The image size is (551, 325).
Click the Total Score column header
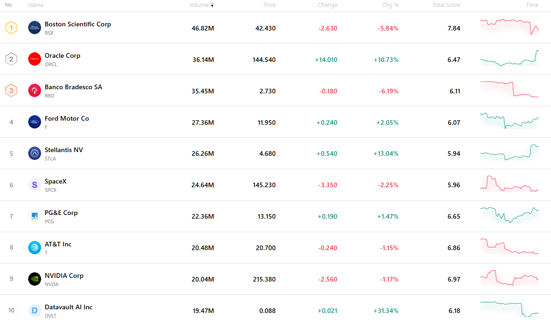click(446, 5)
